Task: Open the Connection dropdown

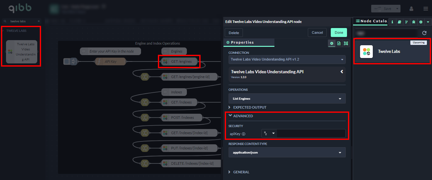Action: (x=287, y=60)
